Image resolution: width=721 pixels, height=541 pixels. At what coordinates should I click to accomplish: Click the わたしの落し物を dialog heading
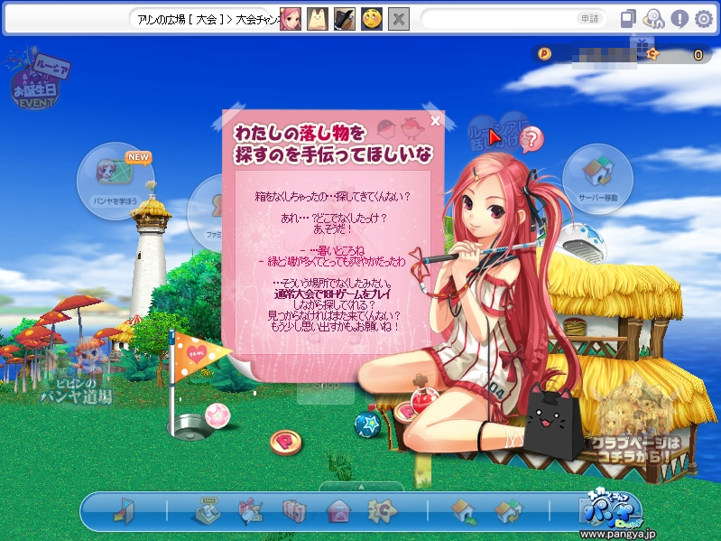(x=300, y=134)
